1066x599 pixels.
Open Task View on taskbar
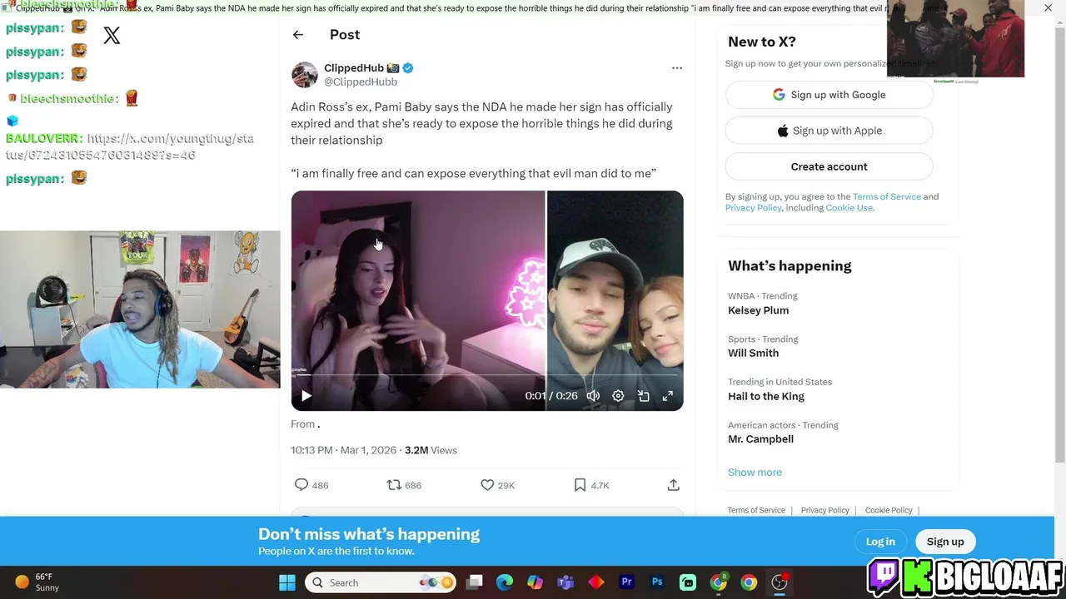474,582
